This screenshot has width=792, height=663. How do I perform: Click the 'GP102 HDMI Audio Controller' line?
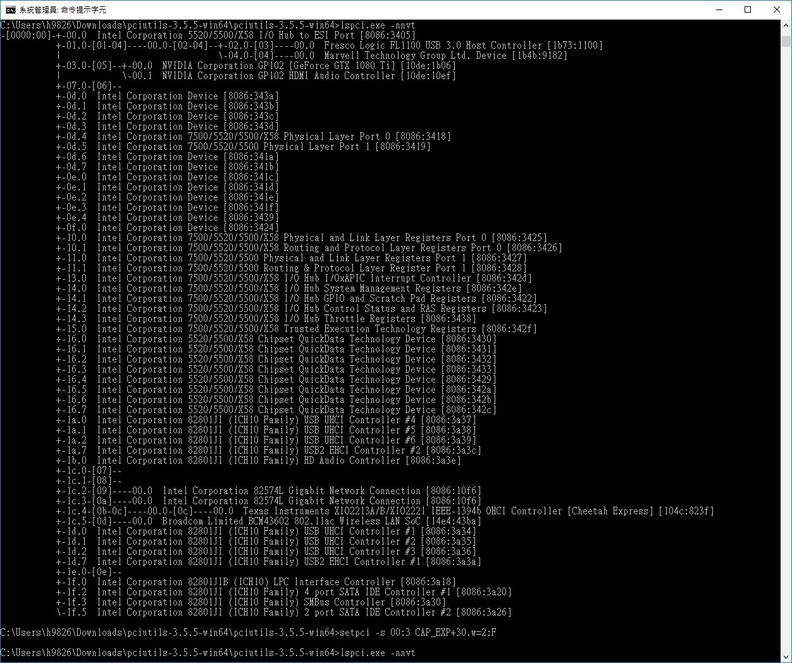[256, 76]
